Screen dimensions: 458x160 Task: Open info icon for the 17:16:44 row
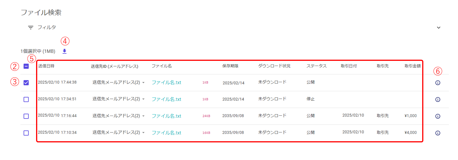(438, 116)
